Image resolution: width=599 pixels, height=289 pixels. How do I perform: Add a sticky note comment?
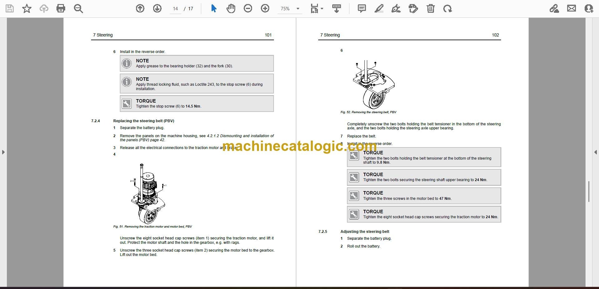click(362, 8)
